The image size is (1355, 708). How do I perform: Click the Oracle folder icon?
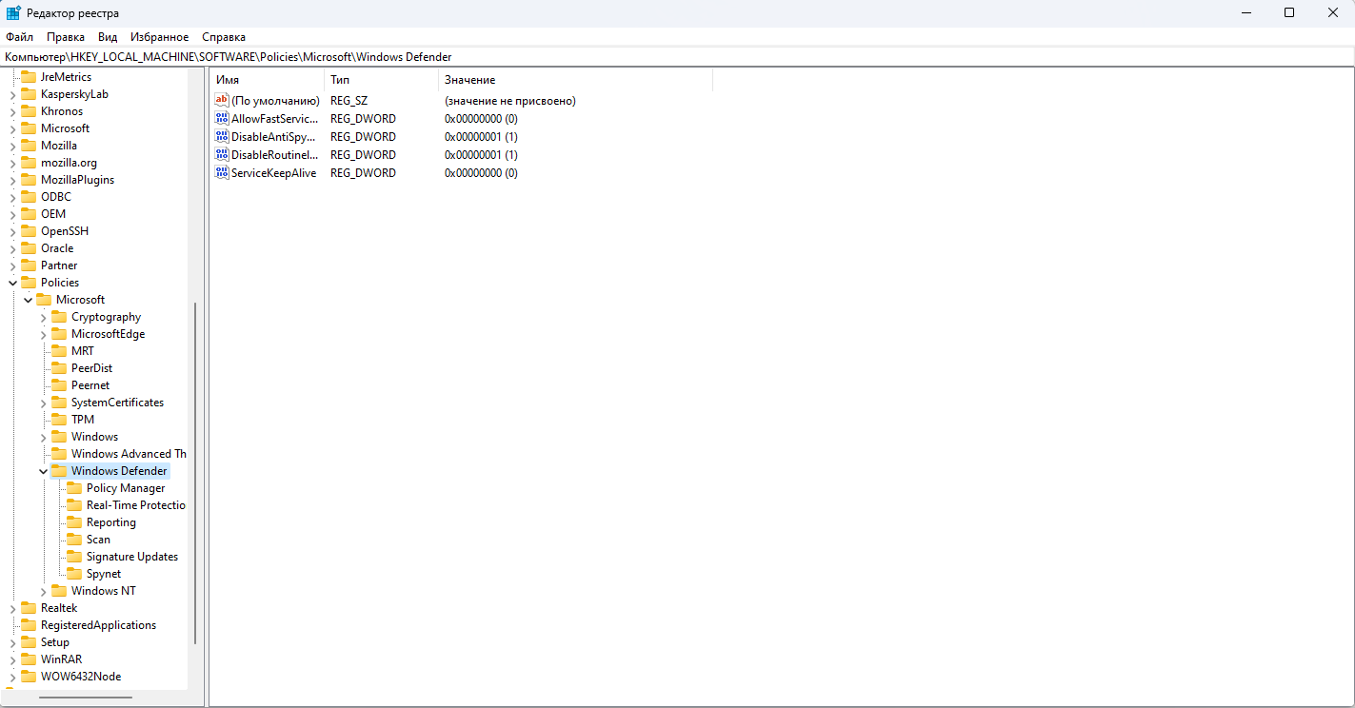click(28, 247)
